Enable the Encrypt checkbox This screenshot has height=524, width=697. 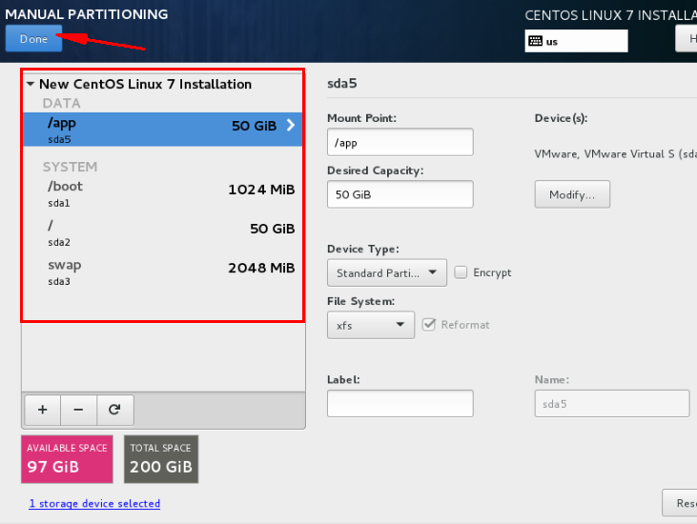pos(461,272)
